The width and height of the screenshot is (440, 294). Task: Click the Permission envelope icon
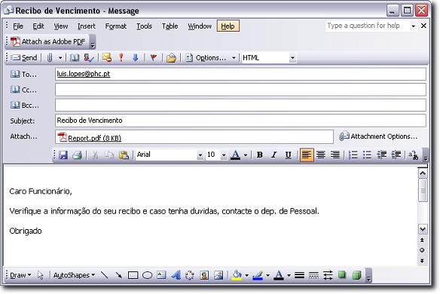pos(107,57)
